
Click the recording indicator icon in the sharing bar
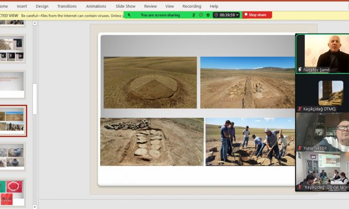click(x=200, y=15)
